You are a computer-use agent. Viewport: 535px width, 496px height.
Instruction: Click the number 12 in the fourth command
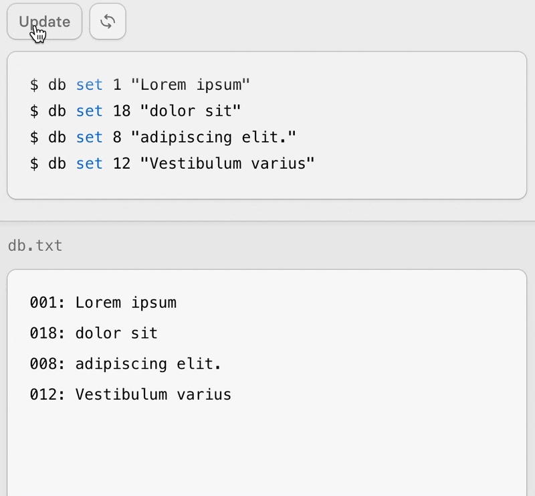click(122, 163)
